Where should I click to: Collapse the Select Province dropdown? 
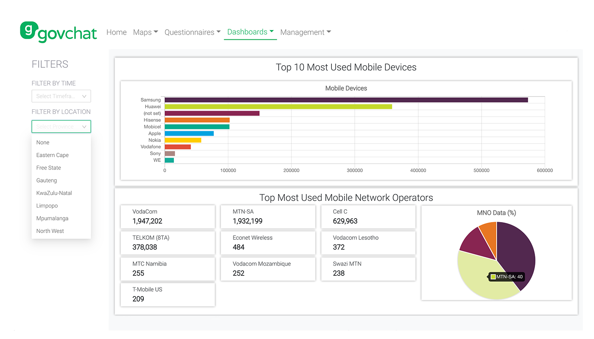pos(61,127)
